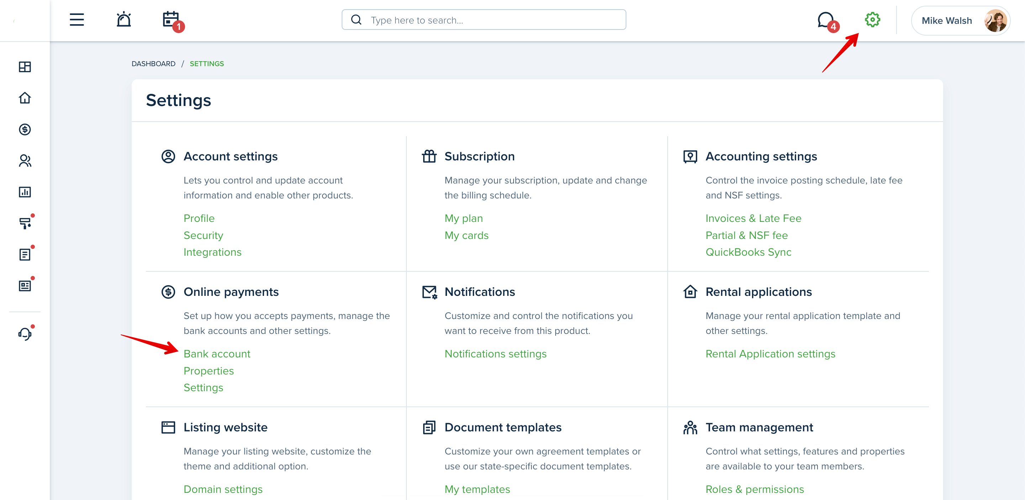Open the dollar accounting icon in sidebar

tap(25, 129)
